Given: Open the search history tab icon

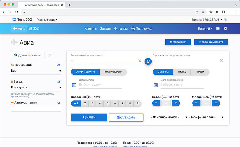Looking at the screenshot, I should pyautogui.click(x=49, y=55).
